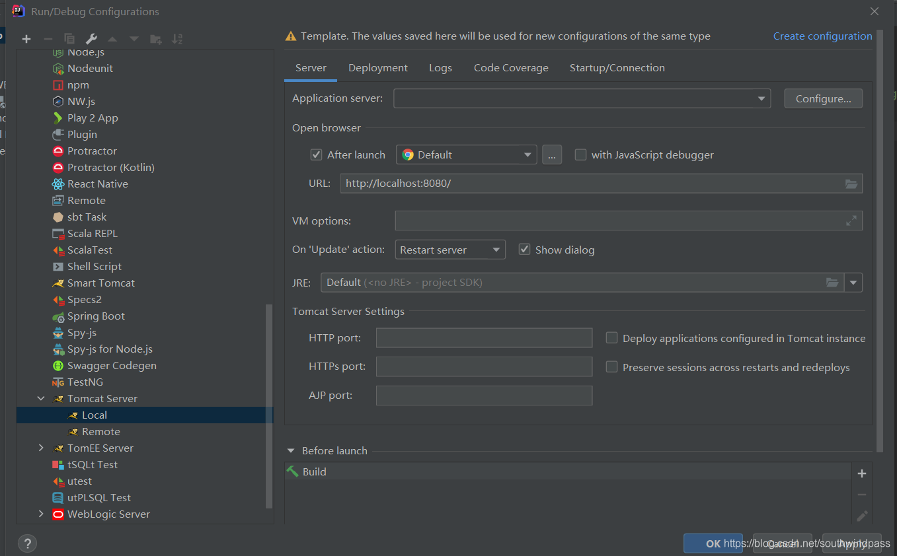Click the Add New Configuration plus icon
Viewport: 897px width, 556px height.
(26, 39)
